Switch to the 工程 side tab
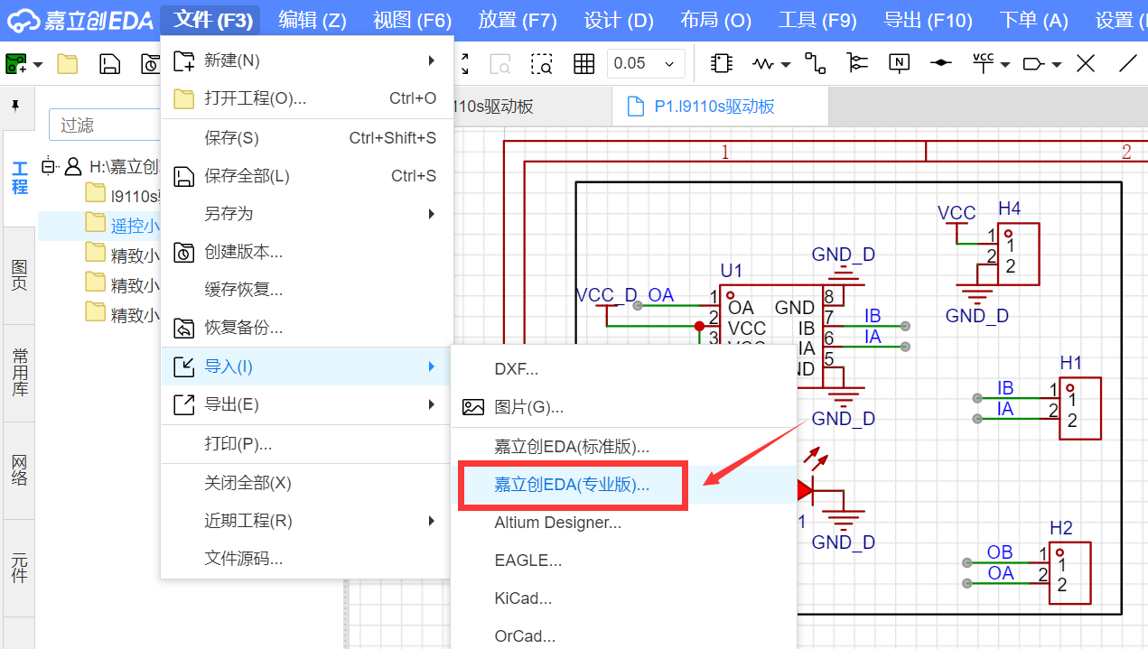 click(19, 178)
